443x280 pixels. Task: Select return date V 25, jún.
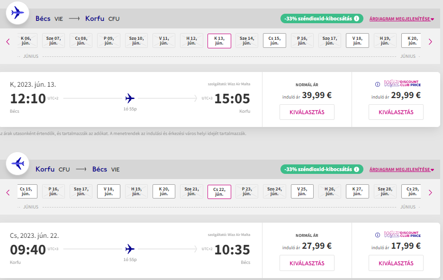tap(302, 191)
